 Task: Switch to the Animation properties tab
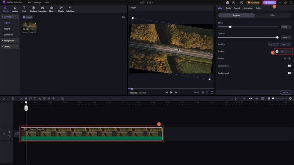[248, 8]
